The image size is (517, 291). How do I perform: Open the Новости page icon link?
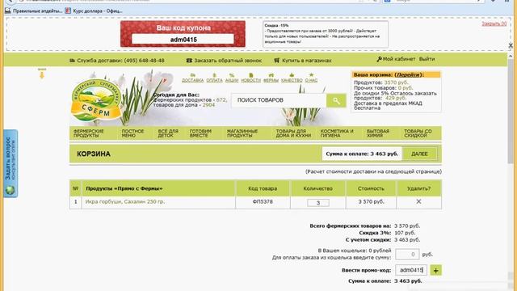click(x=250, y=78)
